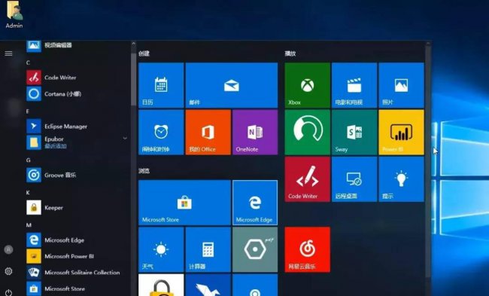The width and height of the screenshot is (489, 296).
Task: Jump to letter G section header
Action: [x=29, y=160]
